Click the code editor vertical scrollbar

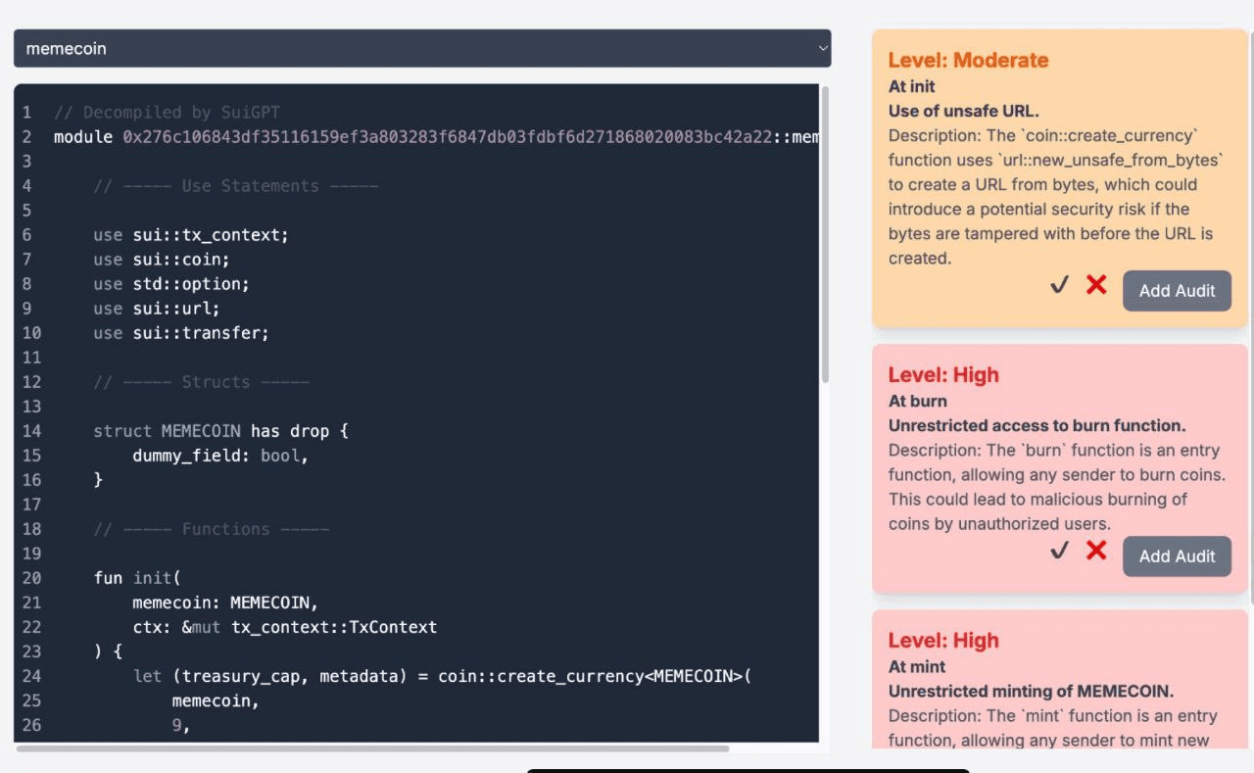click(825, 235)
